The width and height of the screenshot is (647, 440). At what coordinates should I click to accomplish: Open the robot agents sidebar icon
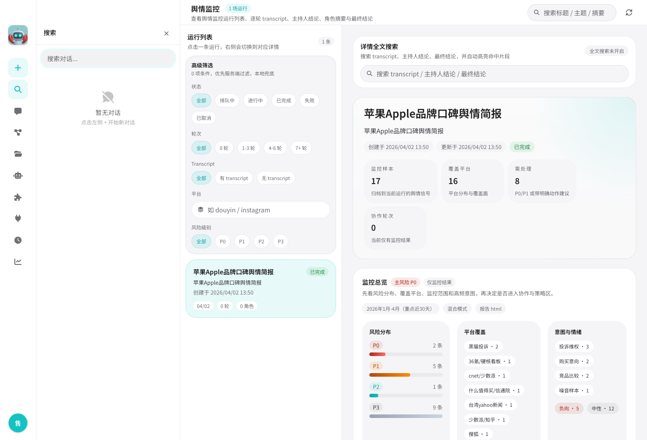18,176
